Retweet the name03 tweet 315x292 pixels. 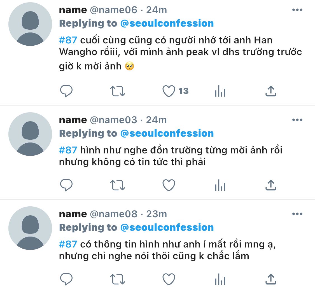tap(118, 185)
